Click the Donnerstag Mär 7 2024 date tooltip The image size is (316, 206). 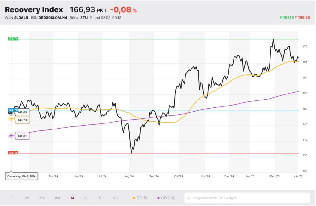[21, 176]
